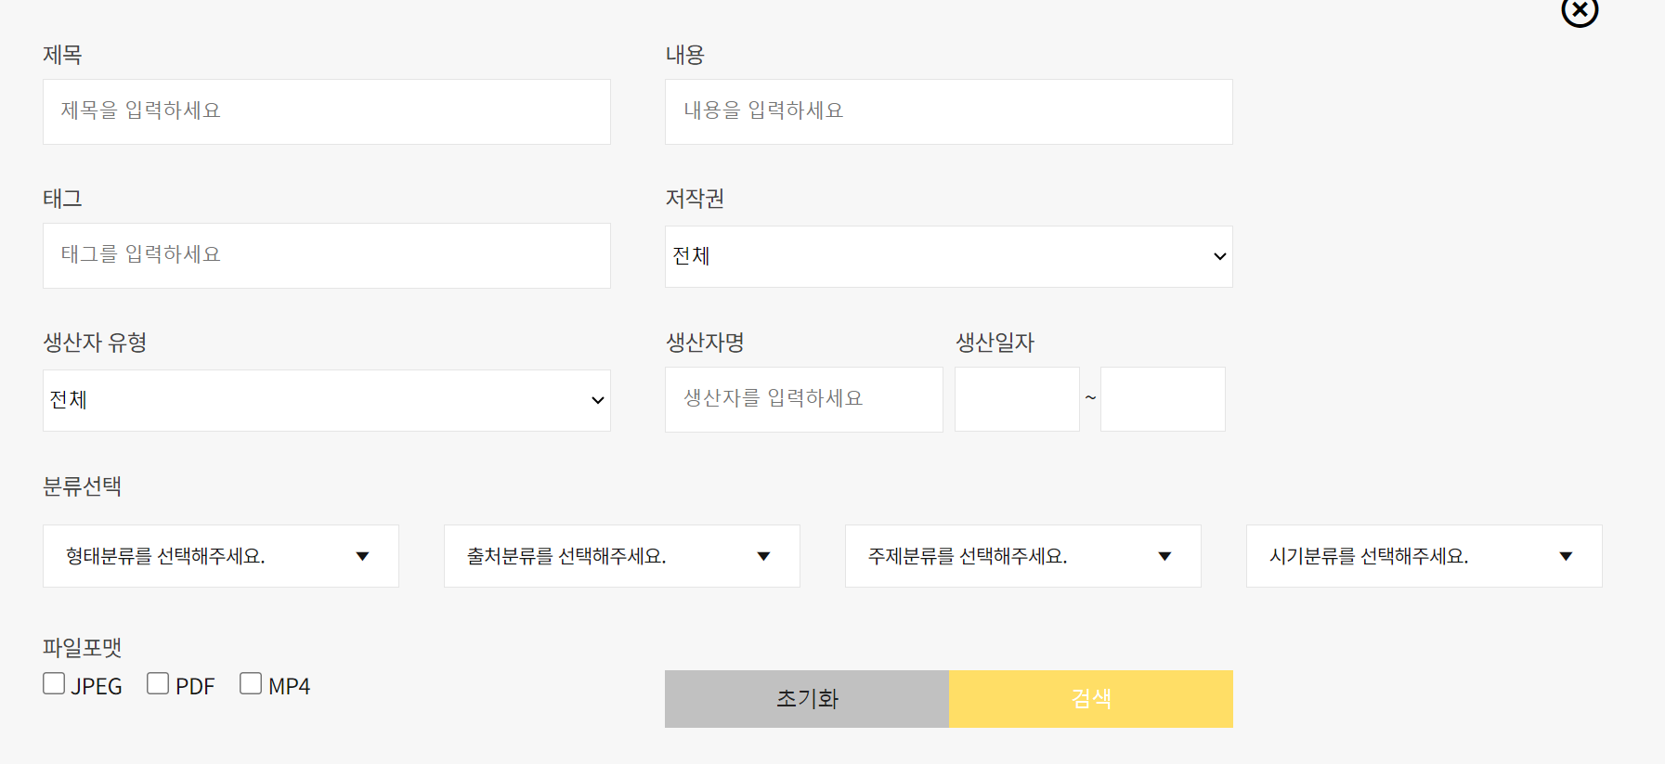Viewport: 1665px width, 764px height.
Task: Click the 생산일자 start date field
Action: pos(1017,399)
